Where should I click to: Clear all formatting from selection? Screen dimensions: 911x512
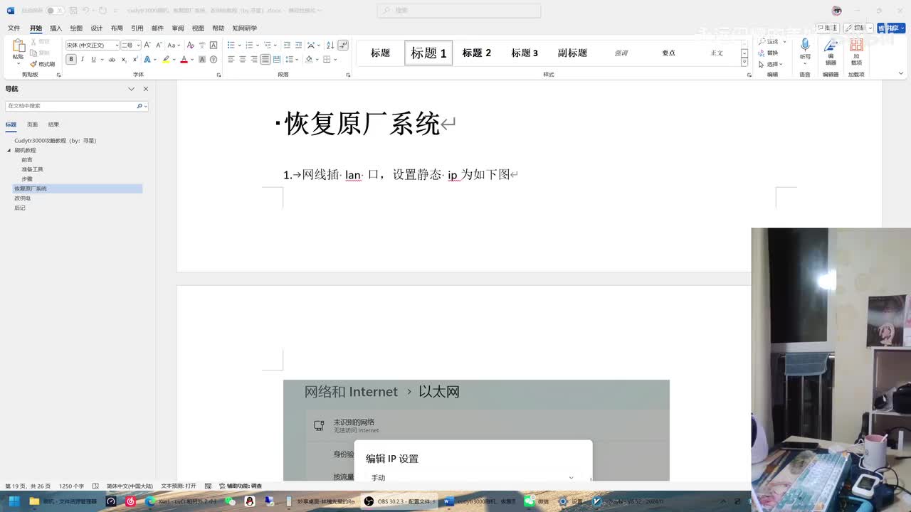click(190, 45)
